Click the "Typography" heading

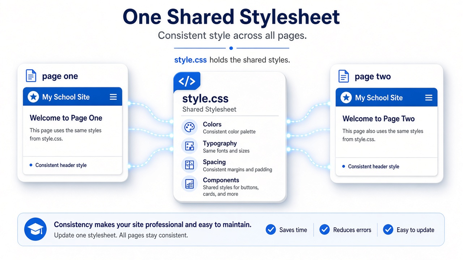click(220, 144)
